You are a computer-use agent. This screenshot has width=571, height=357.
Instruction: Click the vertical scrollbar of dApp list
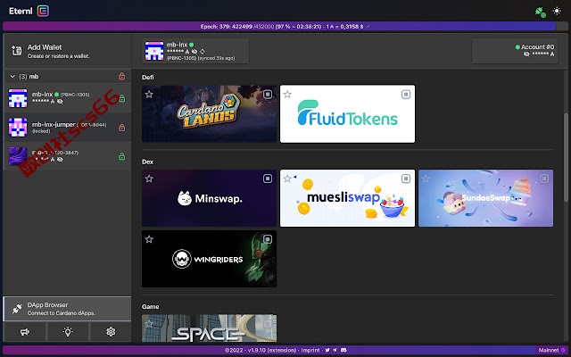click(566, 157)
